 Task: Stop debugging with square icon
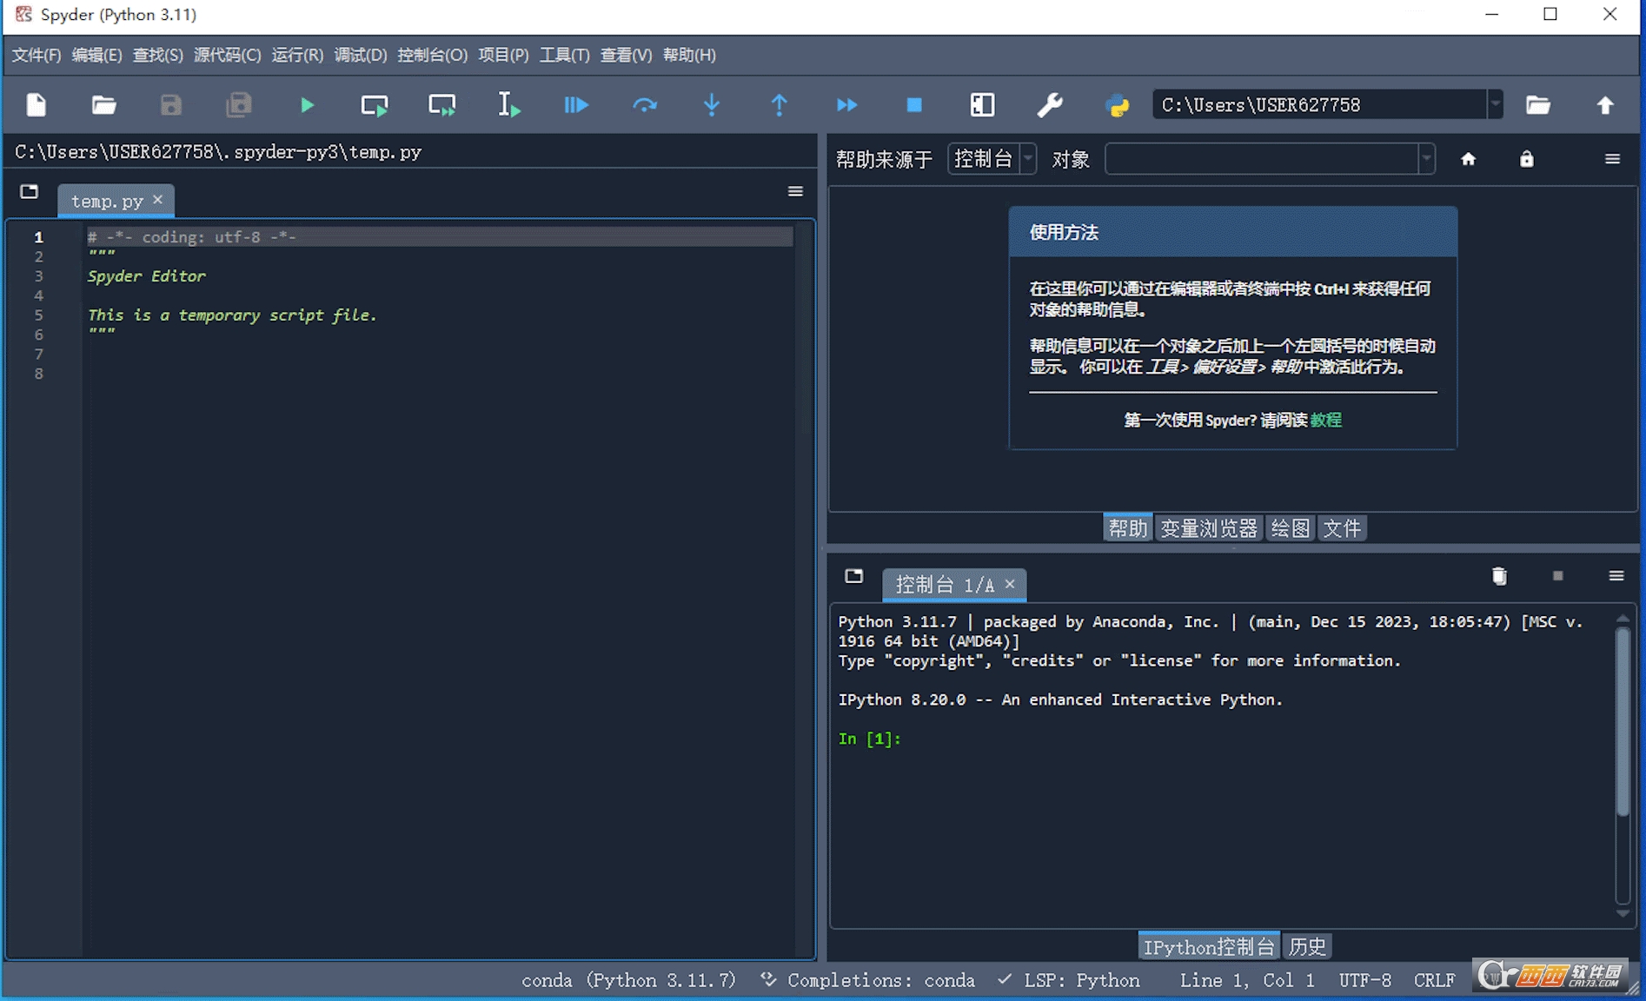click(914, 105)
